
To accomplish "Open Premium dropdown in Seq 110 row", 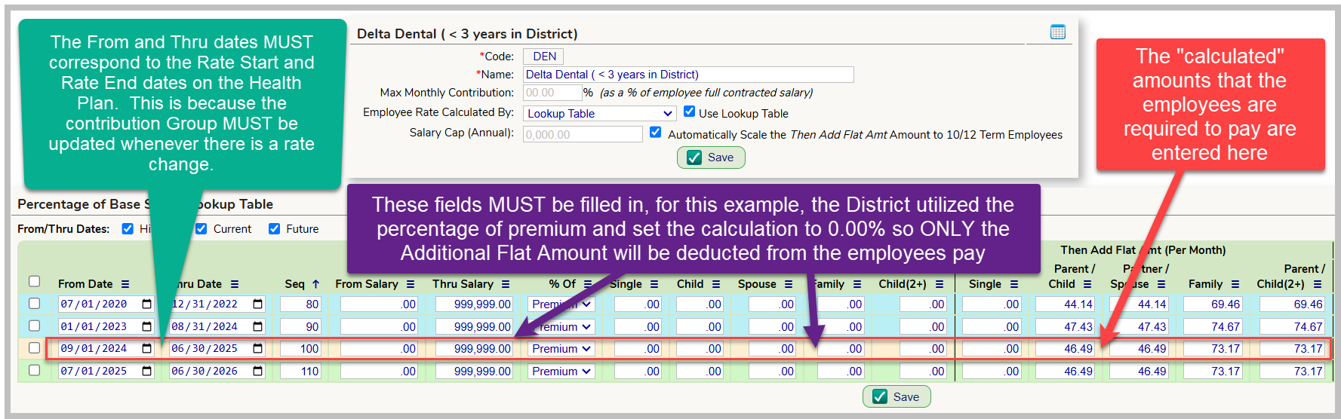I will (x=561, y=372).
